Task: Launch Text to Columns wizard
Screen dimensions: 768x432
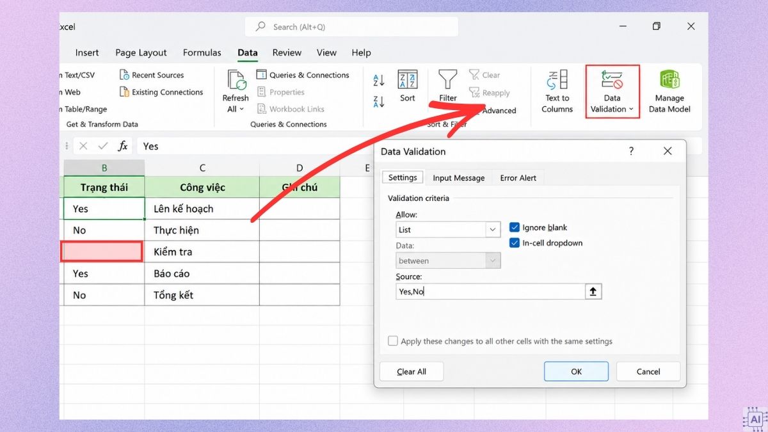Action: click(557, 92)
